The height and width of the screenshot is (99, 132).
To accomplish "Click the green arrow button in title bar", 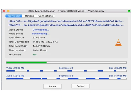I will pyautogui.click(x=129, y=11).
